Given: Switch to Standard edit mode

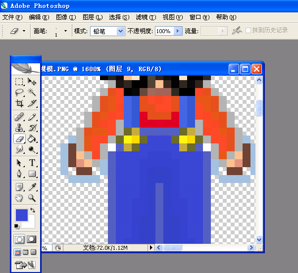Looking at the screenshot, I should click(x=19, y=239).
